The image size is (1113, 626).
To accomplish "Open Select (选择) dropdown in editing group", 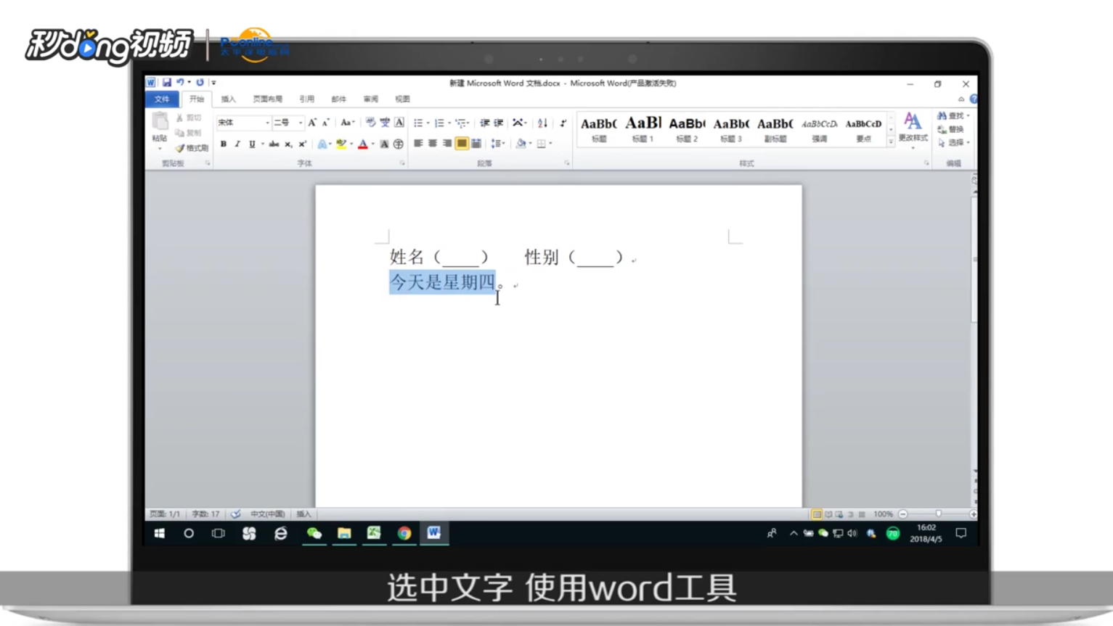I will click(x=954, y=143).
